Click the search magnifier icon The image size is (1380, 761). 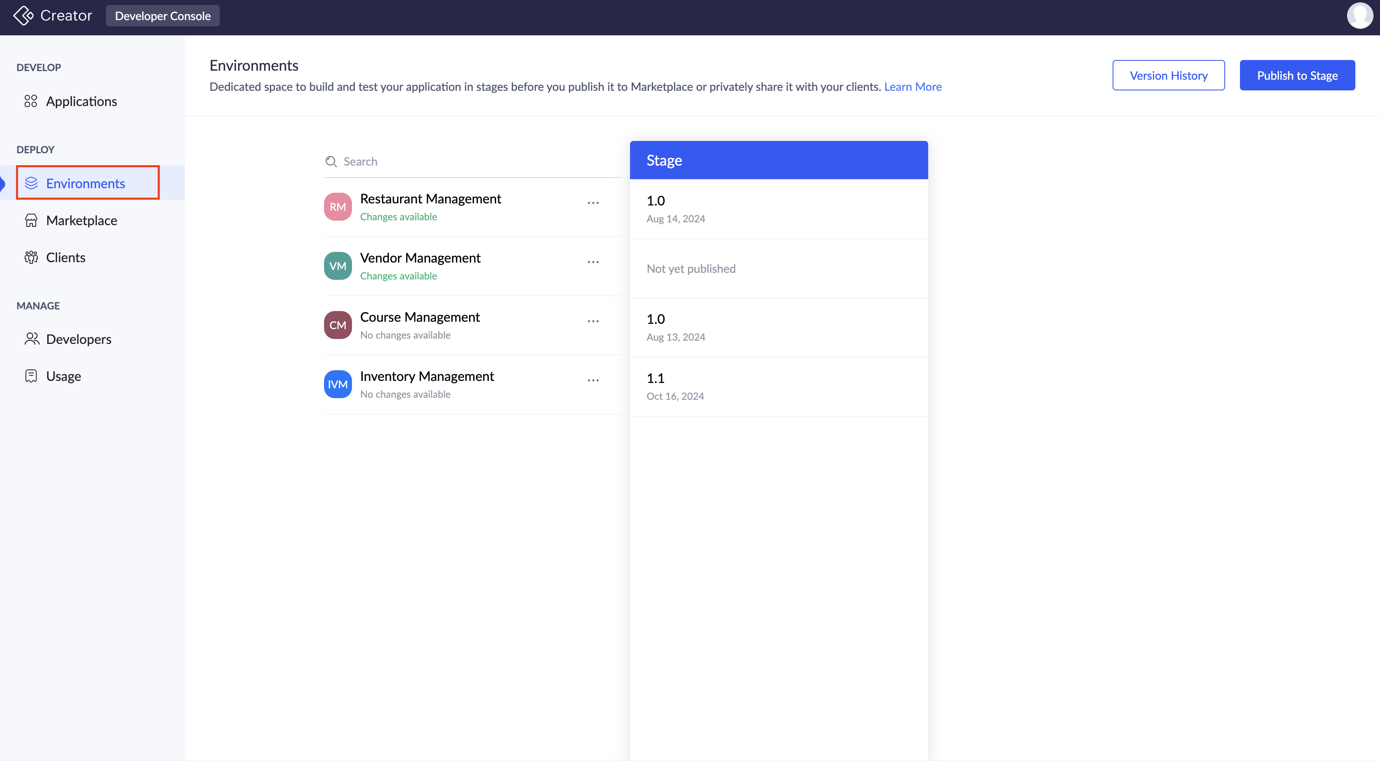(x=331, y=161)
